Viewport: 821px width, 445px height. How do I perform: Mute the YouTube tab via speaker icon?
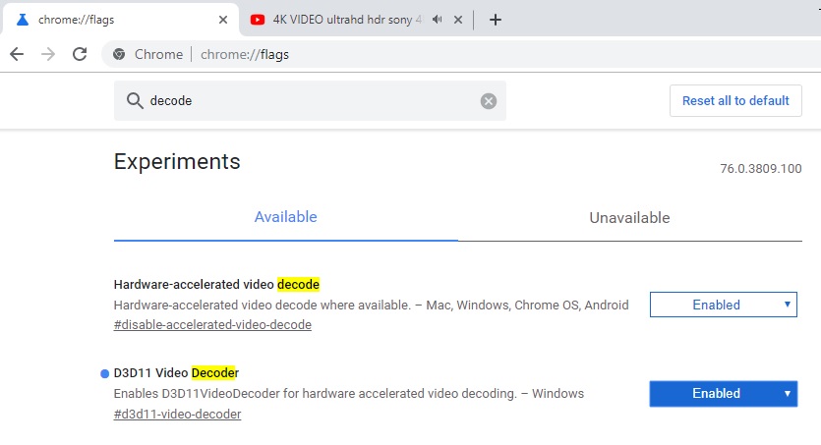(436, 20)
